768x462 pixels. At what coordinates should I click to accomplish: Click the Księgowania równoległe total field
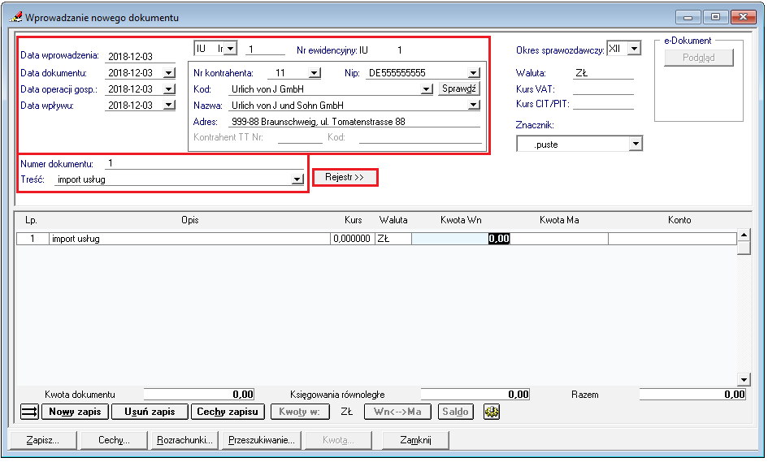[475, 395]
